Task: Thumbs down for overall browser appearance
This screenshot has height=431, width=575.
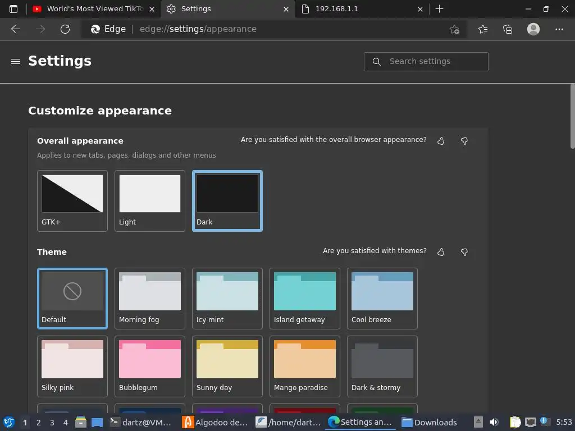Action: 464,141
